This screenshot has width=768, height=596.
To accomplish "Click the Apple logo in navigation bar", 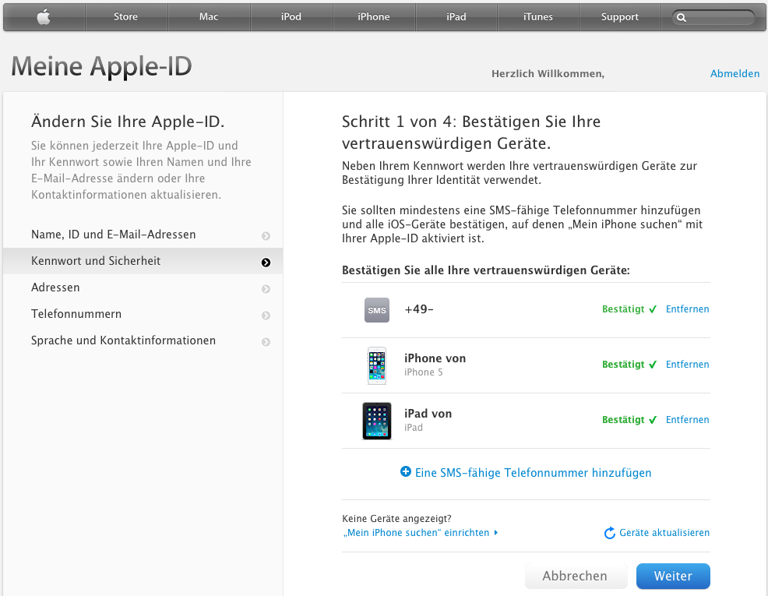I will coord(44,16).
